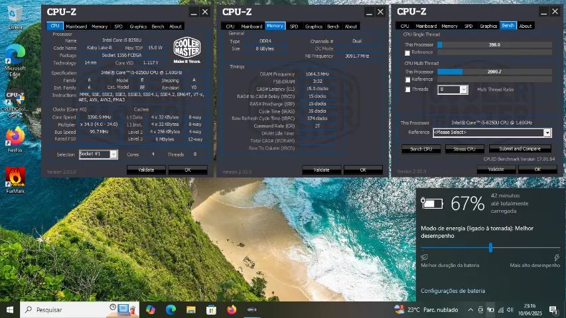Viewport: 566px width, 318px height.
Task: Enable the CPU Single Thread Reference checkbox
Action: click(407, 53)
